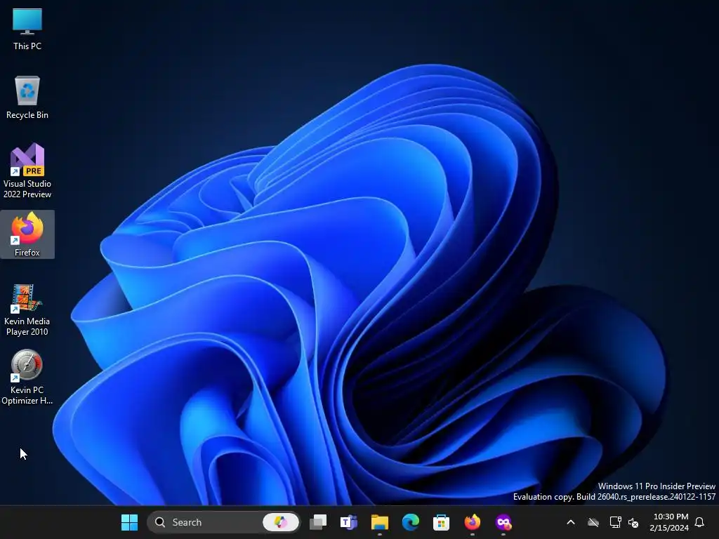
Task: Open the notifications bell icon
Action: pyautogui.click(x=700, y=522)
